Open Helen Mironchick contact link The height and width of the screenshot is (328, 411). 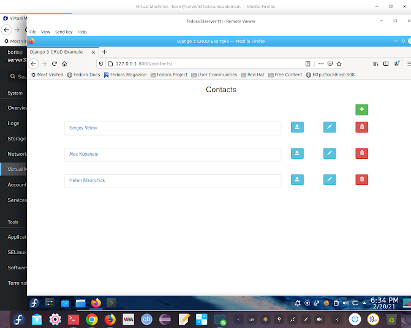pos(87,180)
